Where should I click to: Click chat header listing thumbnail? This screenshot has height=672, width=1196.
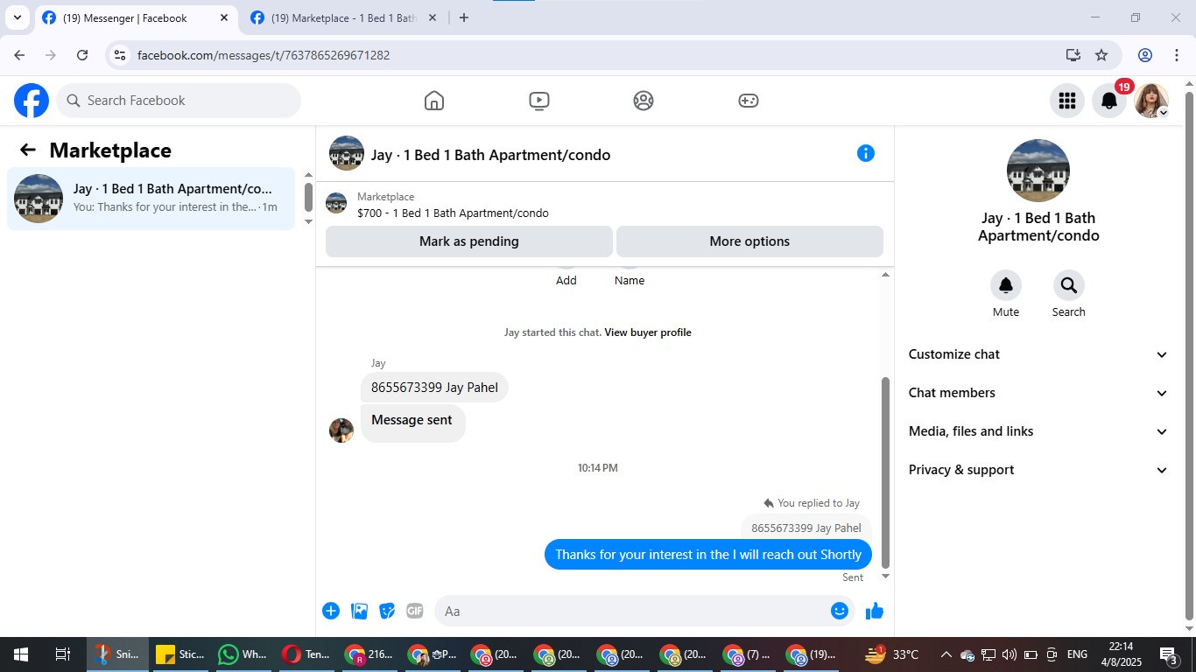[347, 153]
